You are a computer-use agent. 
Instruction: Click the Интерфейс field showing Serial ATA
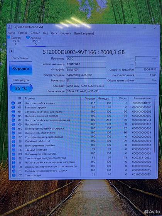(86, 69)
